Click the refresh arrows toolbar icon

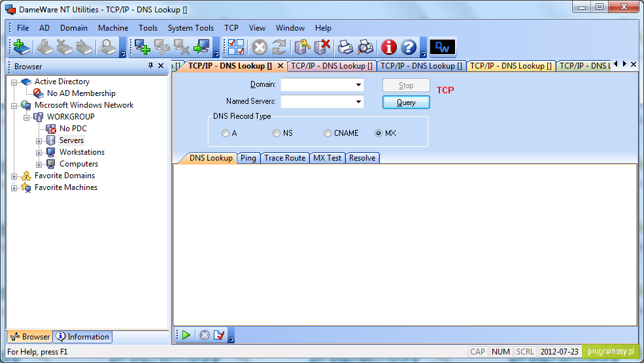279,47
